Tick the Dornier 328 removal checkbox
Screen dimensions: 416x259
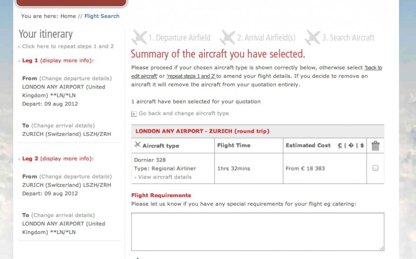[375, 168]
